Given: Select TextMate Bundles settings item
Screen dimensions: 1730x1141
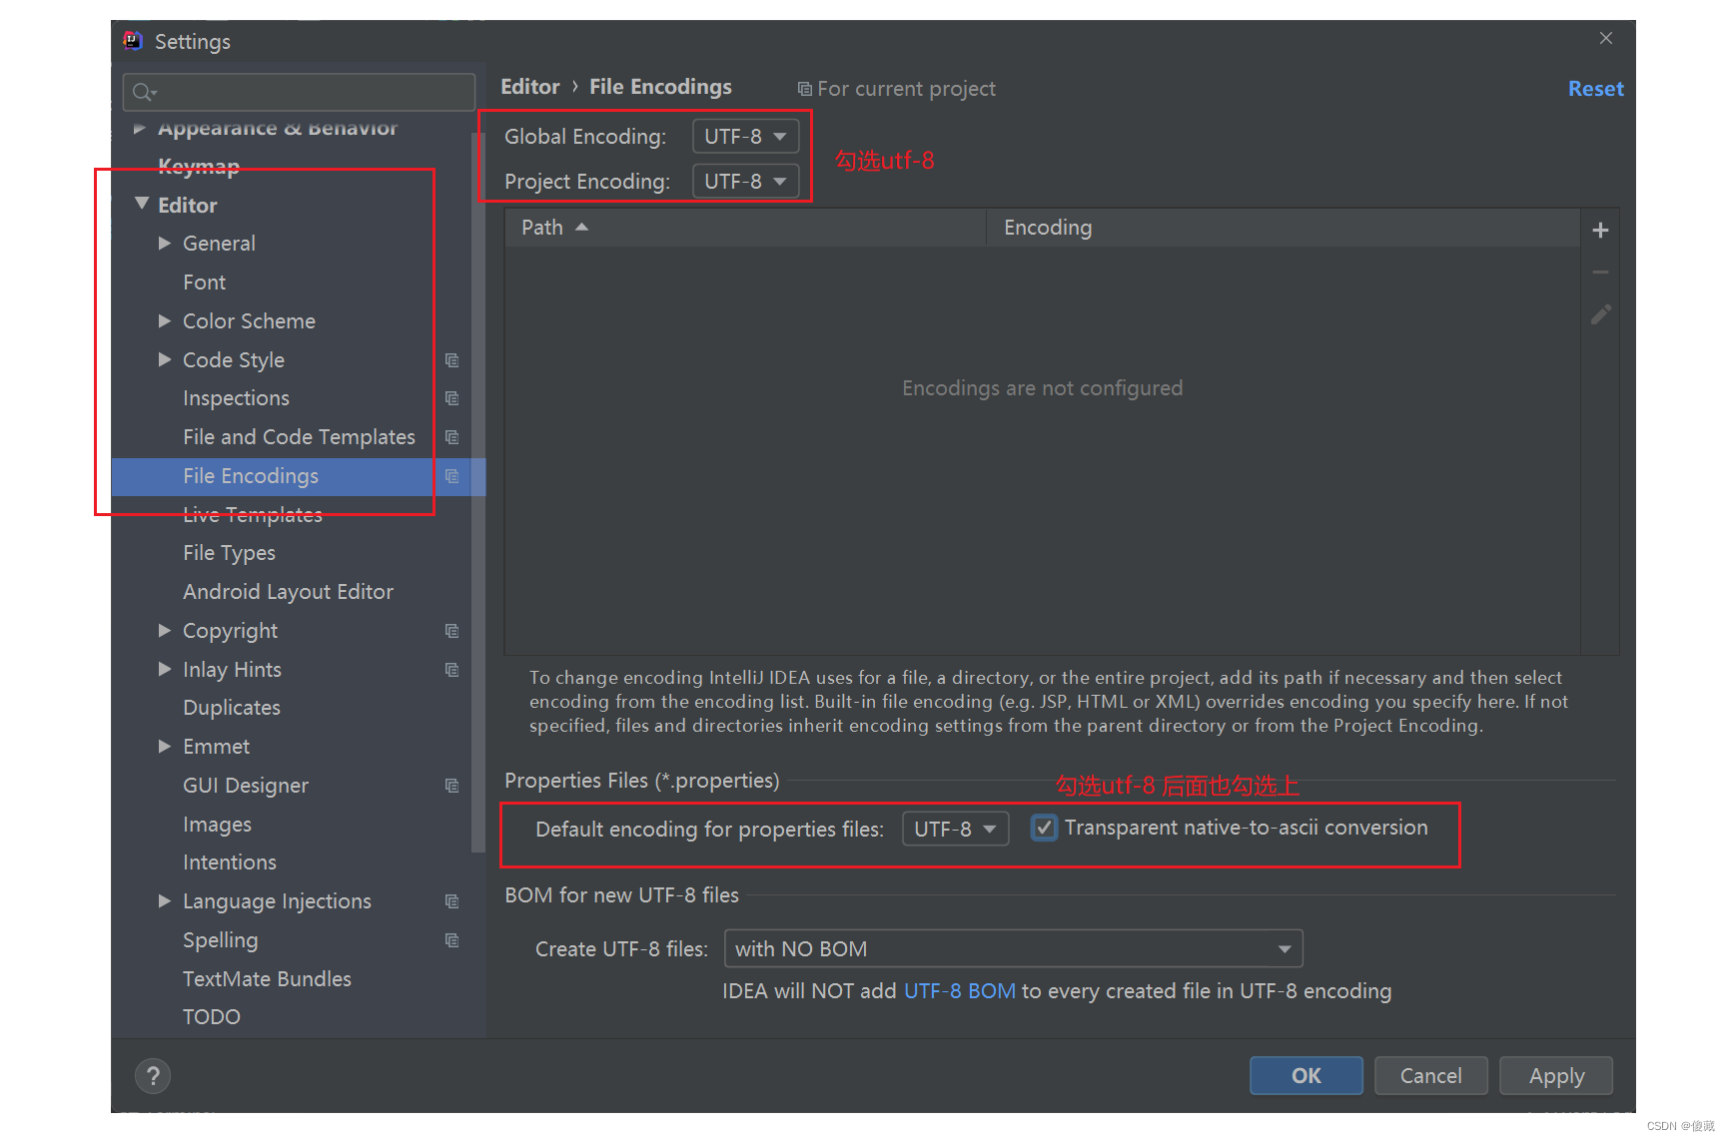Looking at the screenshot, I should click(267, 979).
